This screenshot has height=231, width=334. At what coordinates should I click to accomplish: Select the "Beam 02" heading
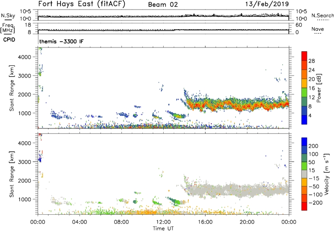(163, 5)
